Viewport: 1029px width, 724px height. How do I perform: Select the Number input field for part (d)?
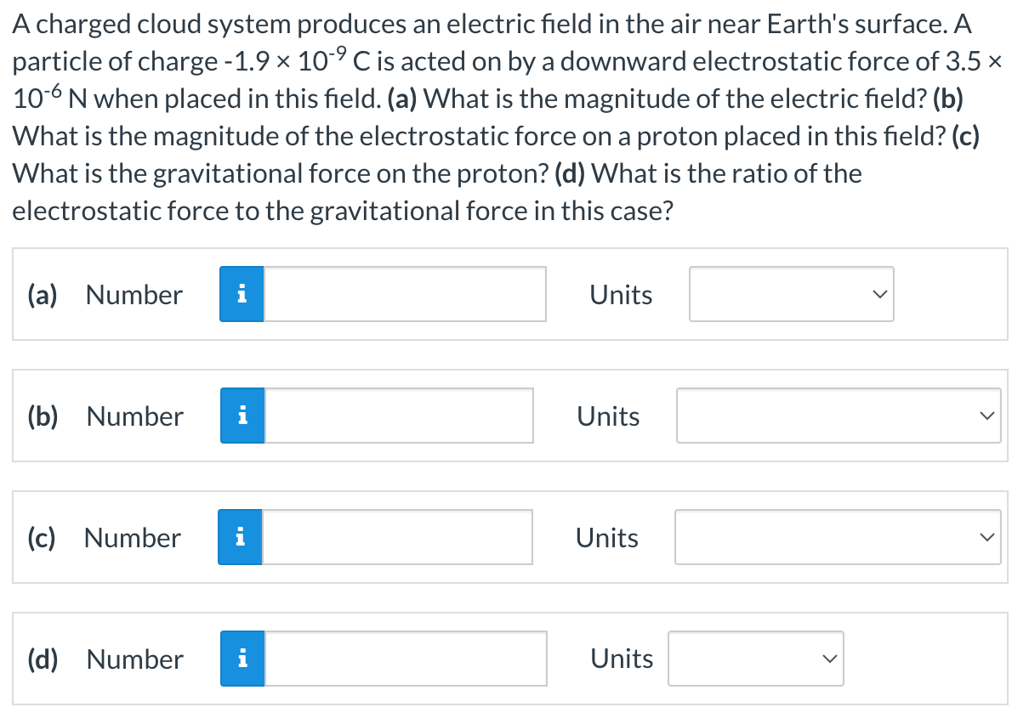pos(404,659)
